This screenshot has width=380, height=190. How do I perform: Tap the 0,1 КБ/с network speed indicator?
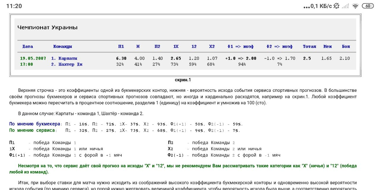pyautogui.click(x=318, y=6)
